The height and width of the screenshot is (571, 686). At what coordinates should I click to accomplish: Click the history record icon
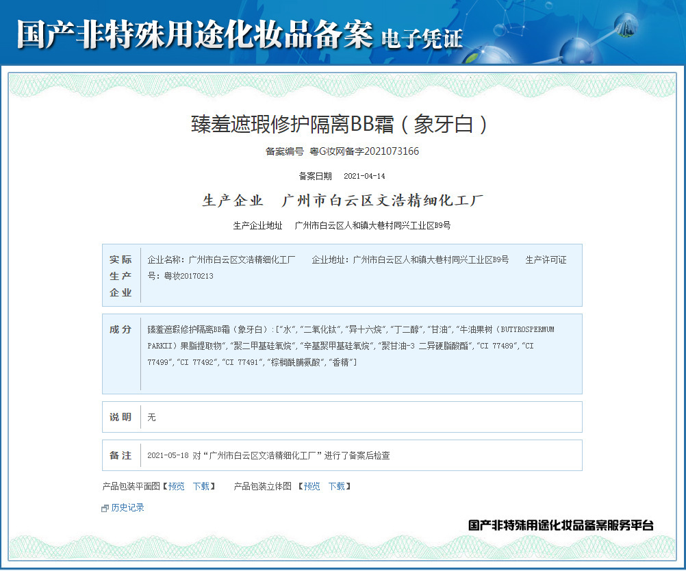(105, 508)
